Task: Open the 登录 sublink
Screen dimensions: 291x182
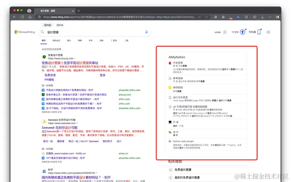Action: [x=103, y=75]
